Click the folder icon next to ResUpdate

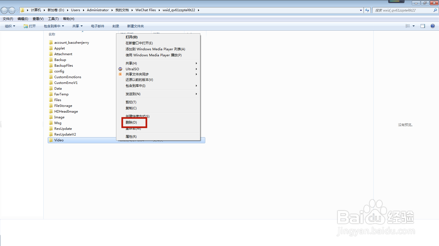[x=51, y=128]
